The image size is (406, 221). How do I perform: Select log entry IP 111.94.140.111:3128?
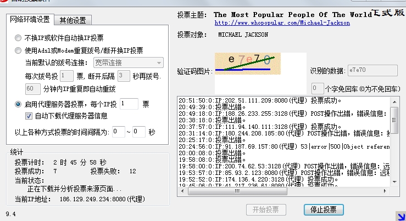click(260, 127)
